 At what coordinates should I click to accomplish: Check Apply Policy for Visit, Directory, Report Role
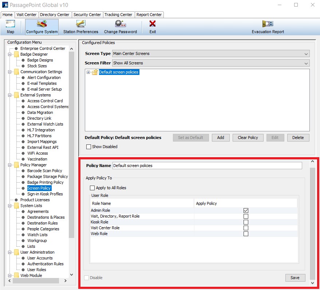pyautogui.click(x=246, y=216)
